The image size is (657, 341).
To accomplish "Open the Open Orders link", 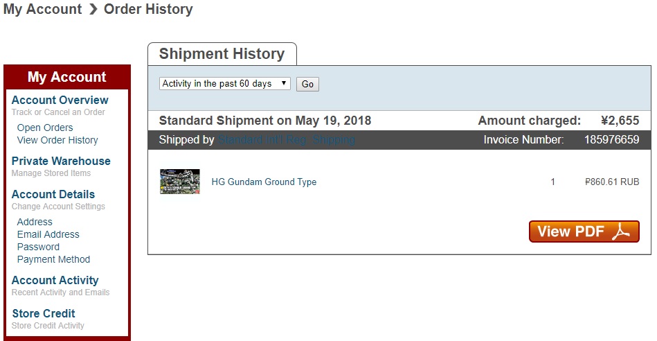I will [x=45, y=128].
